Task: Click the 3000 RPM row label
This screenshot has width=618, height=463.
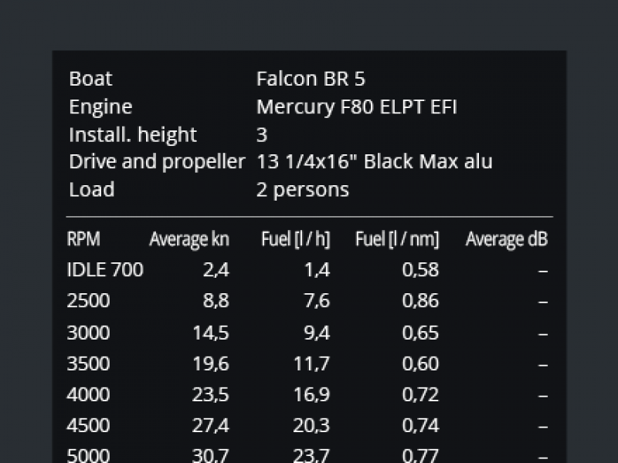Action: click(x=88, y=333)
